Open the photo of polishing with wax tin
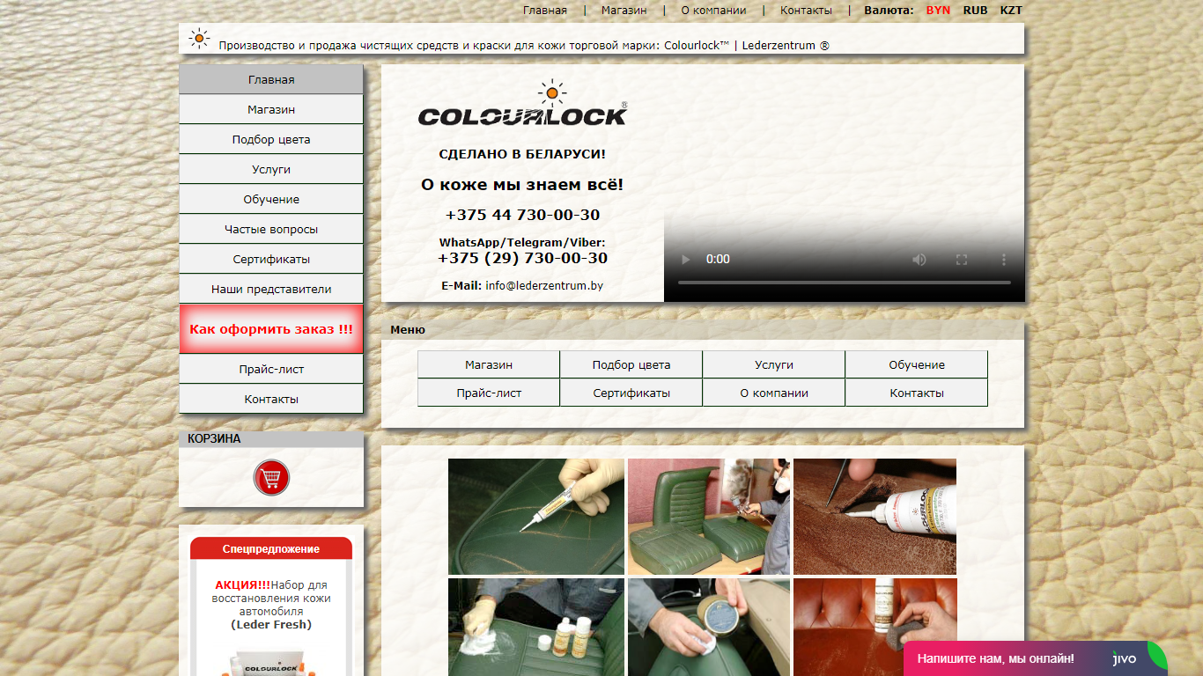This screenshot has height=676, width=1203. coord(709,627)
